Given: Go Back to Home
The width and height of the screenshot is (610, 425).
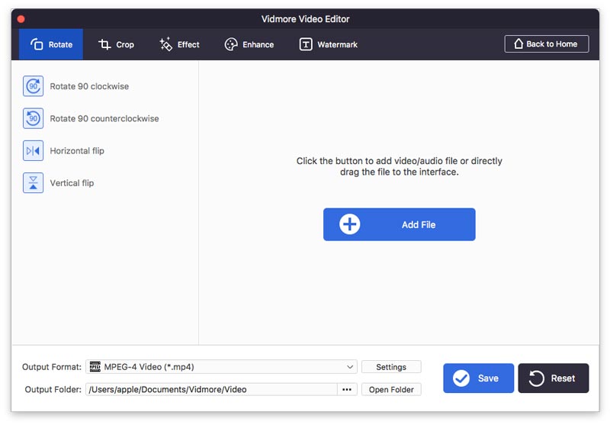Looking at the screenshot, I should [547, 44].
